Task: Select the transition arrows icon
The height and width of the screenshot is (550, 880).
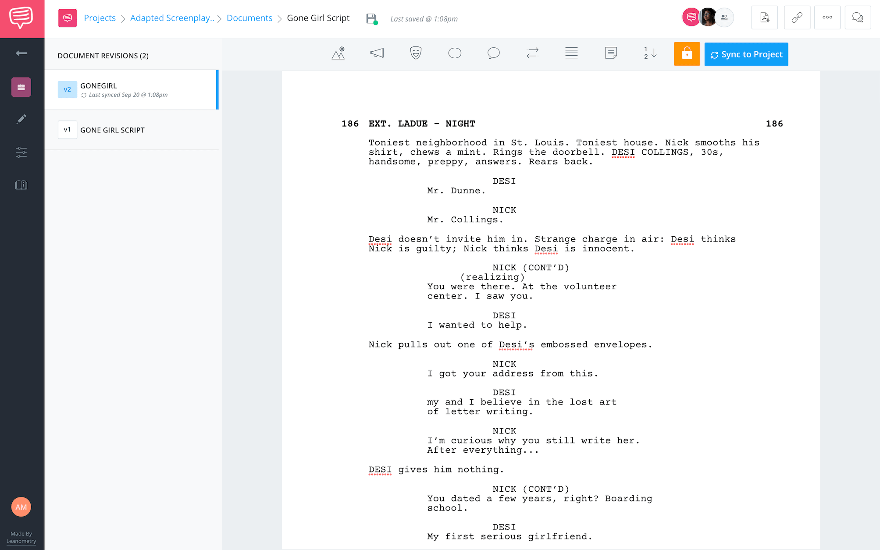Action: click(532, 53)
